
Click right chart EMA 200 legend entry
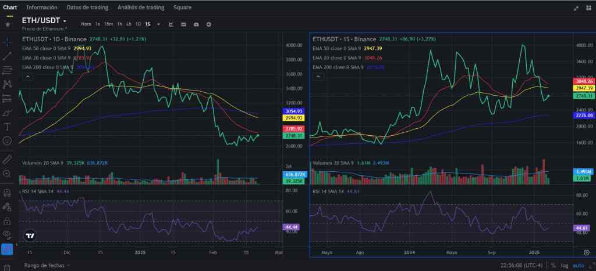click(349, 67)
